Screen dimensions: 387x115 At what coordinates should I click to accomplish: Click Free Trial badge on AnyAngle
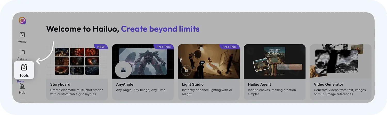click(164, 47)
